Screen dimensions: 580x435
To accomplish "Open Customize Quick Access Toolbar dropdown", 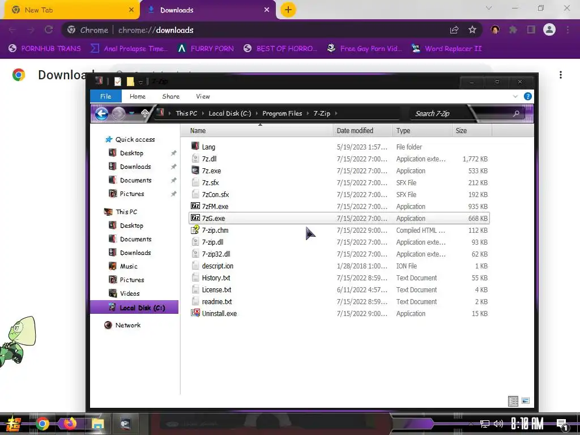I will tap(140, 82).
